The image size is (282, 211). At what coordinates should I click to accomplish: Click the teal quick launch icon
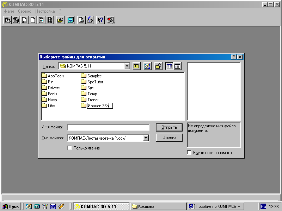[37, 206]
